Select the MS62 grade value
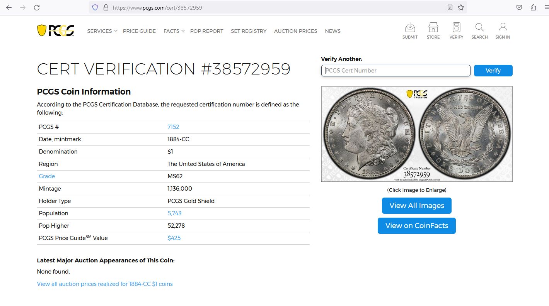Viewport: 549px width, 306px height. 175,176
